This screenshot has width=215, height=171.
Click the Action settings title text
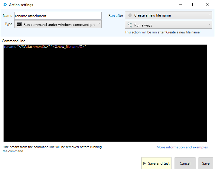click(21, 5)
